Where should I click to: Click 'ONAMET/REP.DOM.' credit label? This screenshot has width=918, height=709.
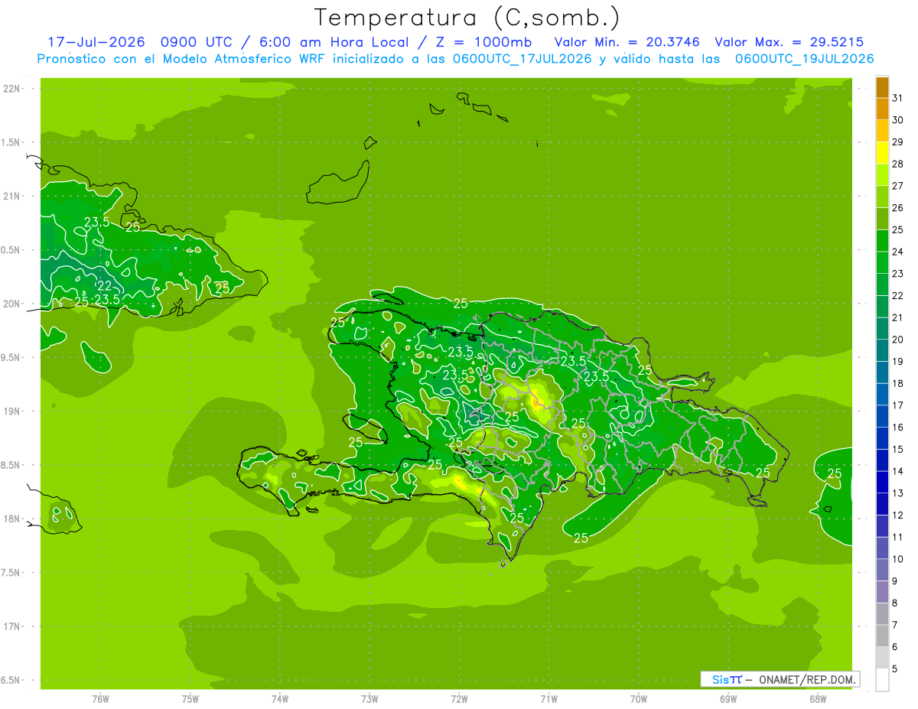(x=807, y=679)
